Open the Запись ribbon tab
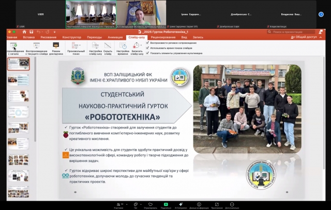Screen dimensions: 331x210 pos(198,37)
